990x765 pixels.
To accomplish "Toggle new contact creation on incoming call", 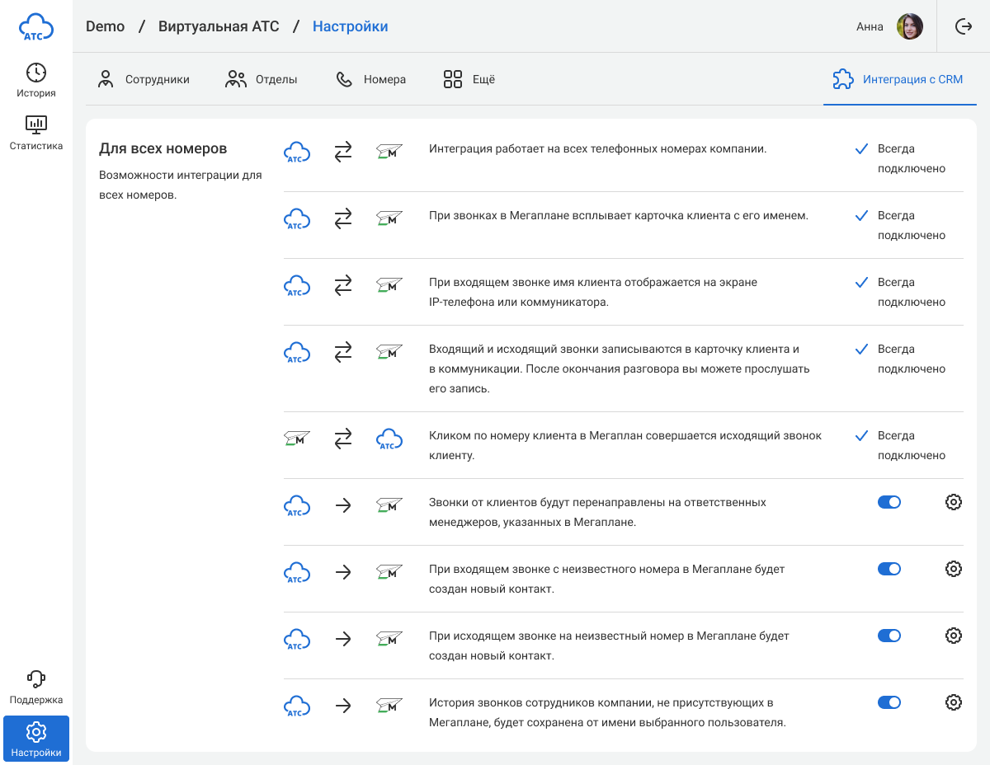I will coord(889,569).
